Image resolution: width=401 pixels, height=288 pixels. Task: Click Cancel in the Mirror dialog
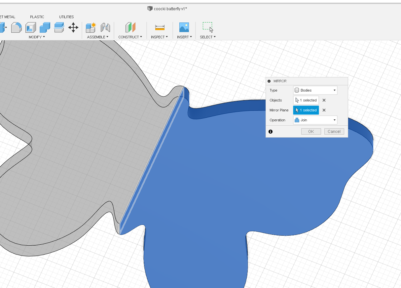coord(334,132)
